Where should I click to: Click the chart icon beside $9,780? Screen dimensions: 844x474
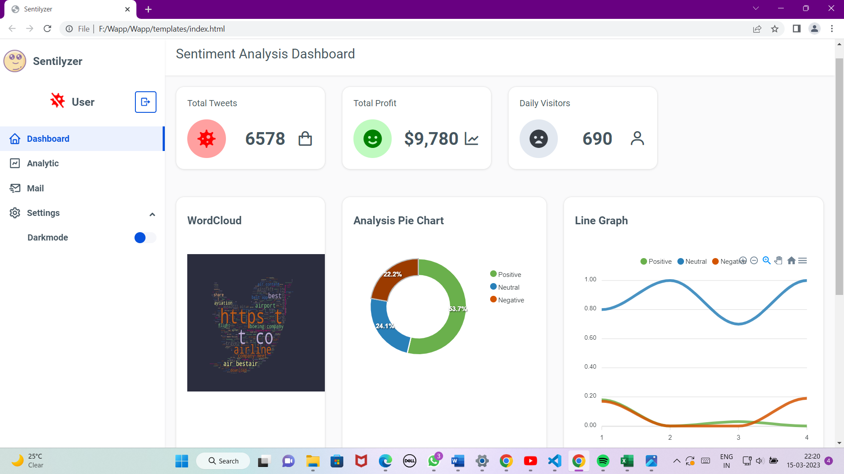(x=471, y=139)
